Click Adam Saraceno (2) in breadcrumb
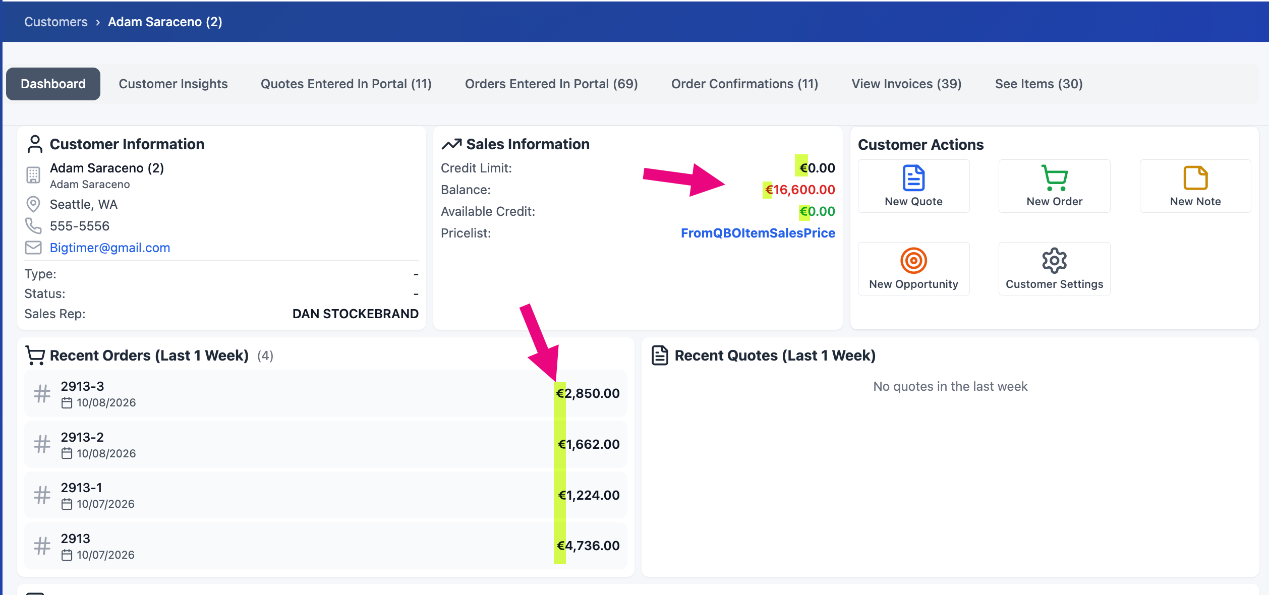This screenshot has width=1269, height=595. [165, 22]
